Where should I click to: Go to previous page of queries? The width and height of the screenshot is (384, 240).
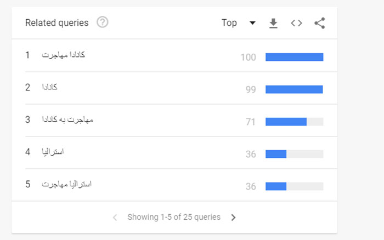click(115, 217)
